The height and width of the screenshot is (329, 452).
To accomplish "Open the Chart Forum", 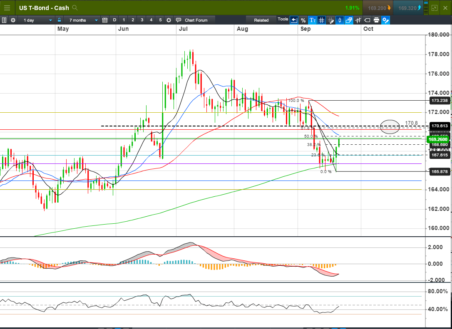I will (192, 20).
